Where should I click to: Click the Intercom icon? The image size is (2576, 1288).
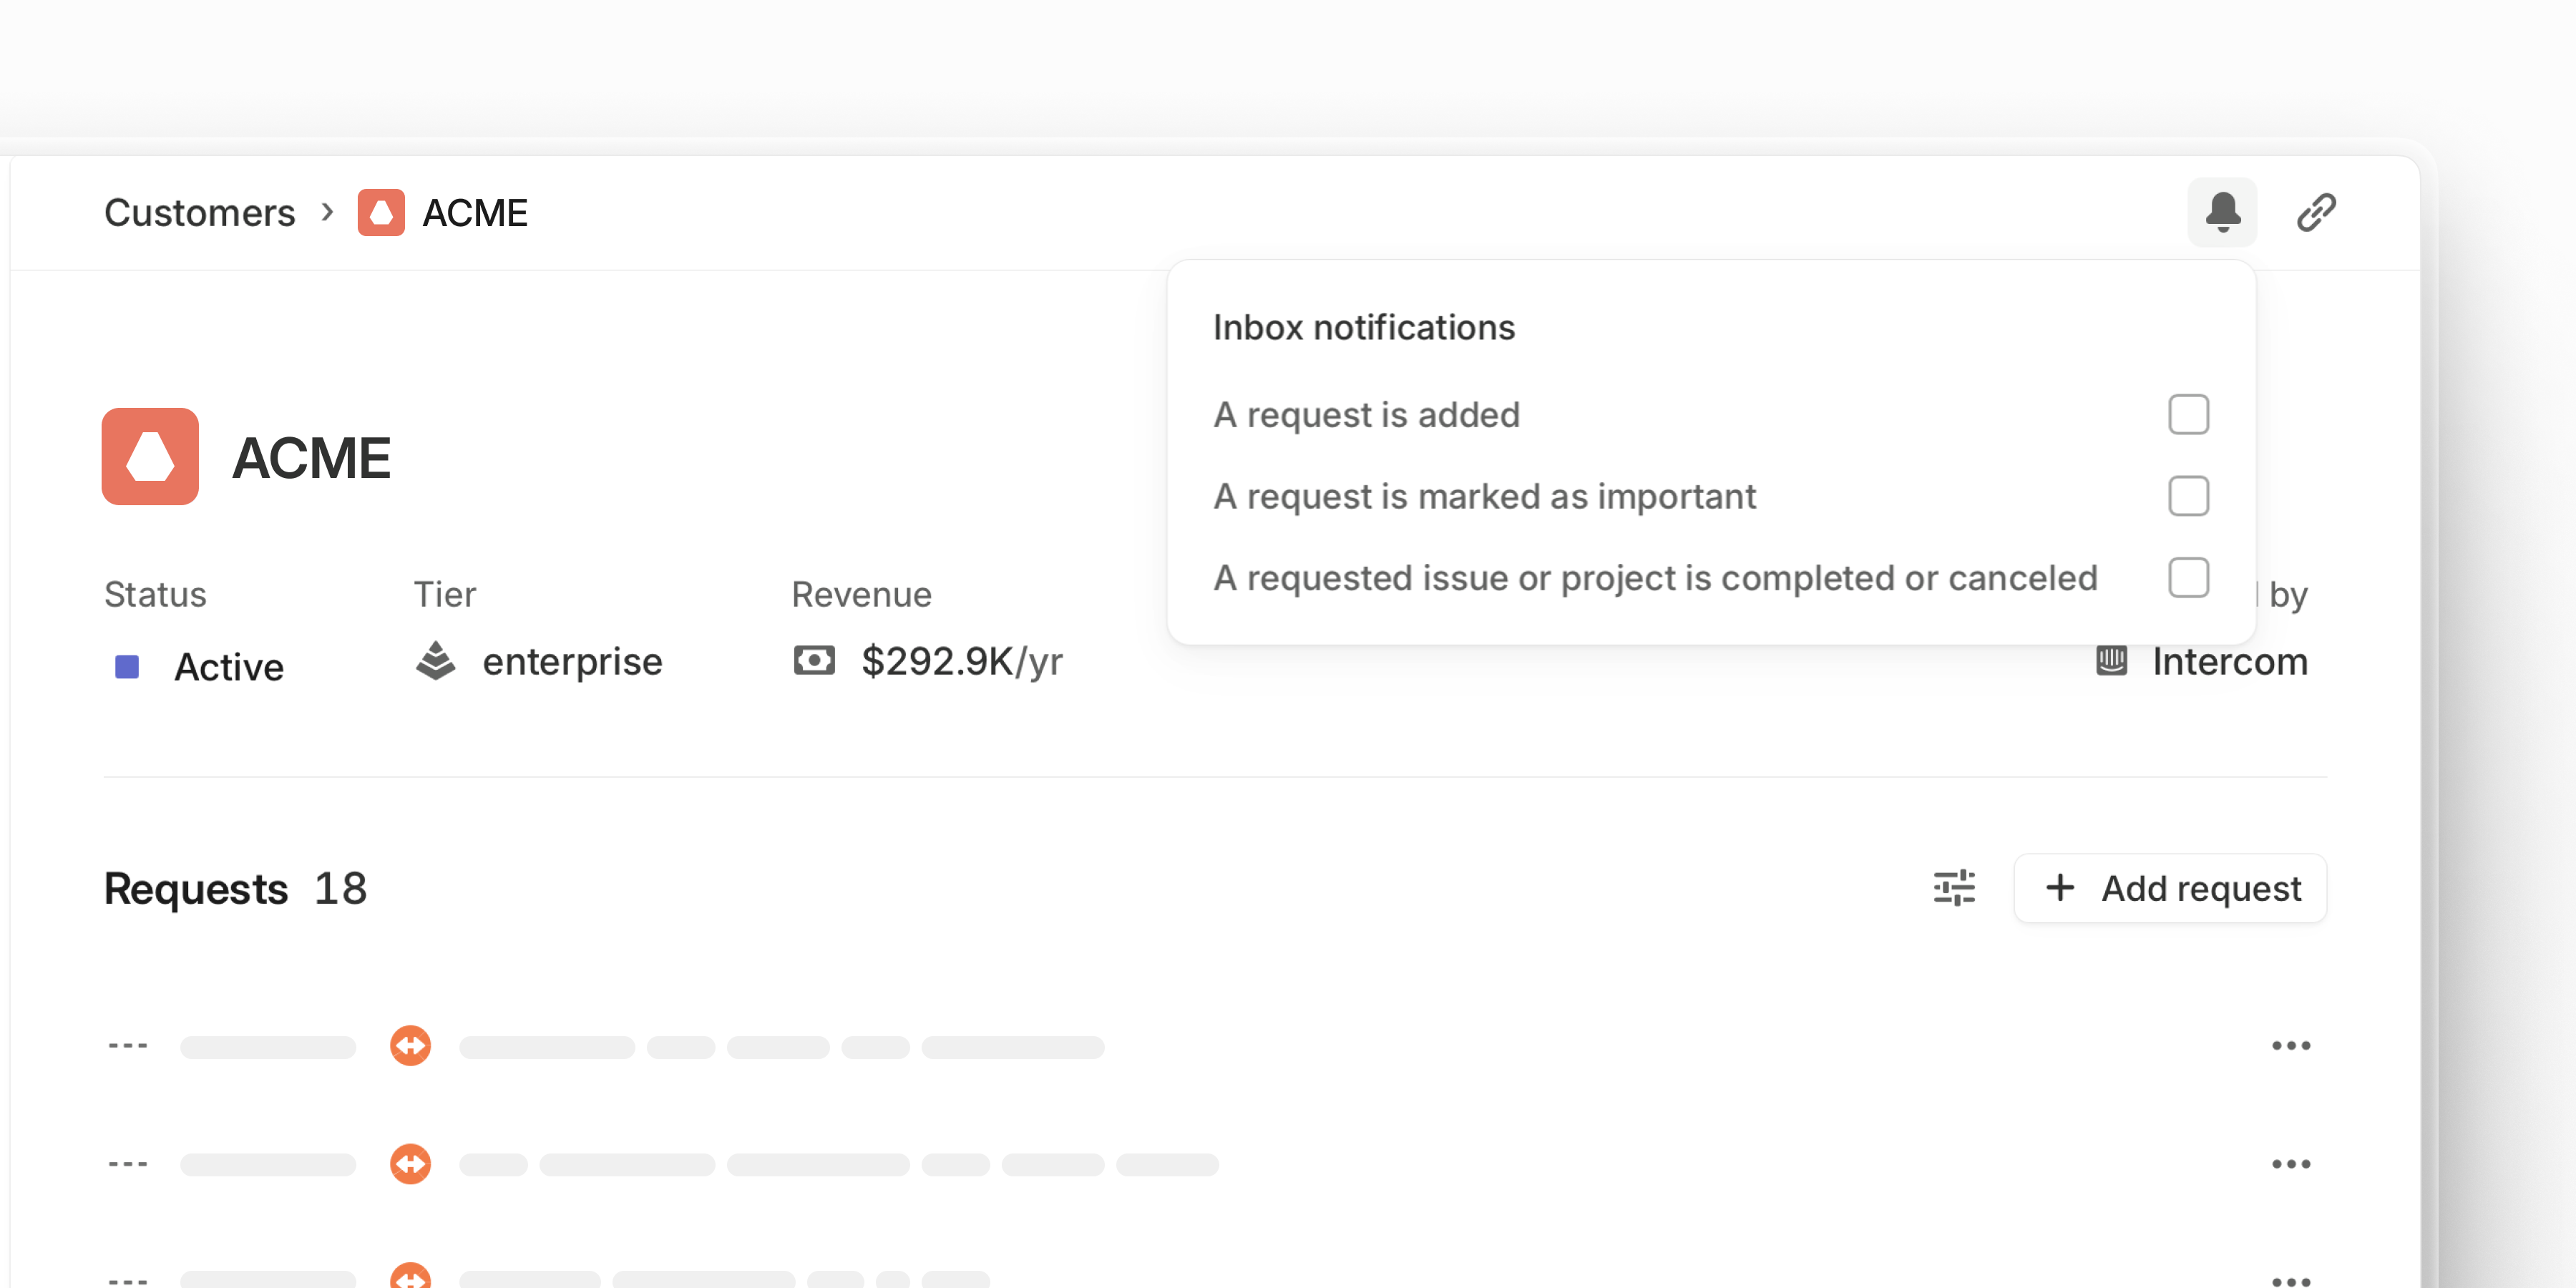pos(2112,660)
